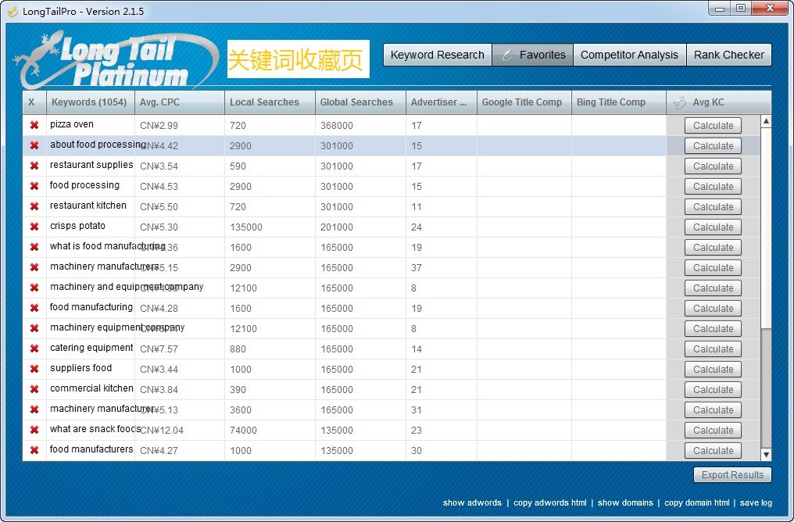Screen dimensions: 794x522
Task: Select the 'pizza oven' keyword text
Action: tap(71, 124)
